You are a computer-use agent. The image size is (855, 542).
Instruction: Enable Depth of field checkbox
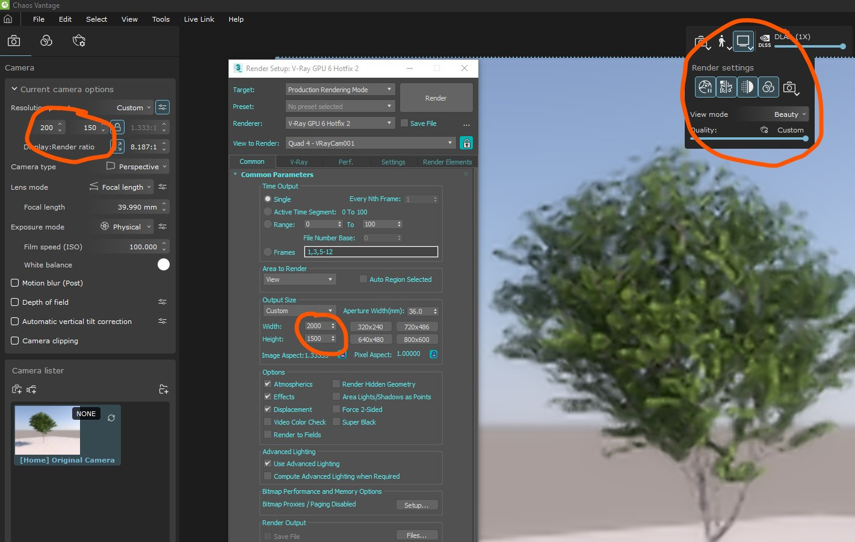(15, 302)
